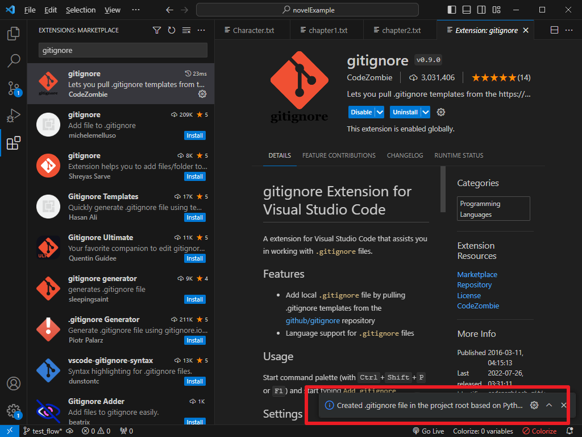Clear extensions search results
This screenshot has width=582, height=437.
pos(186,30)
